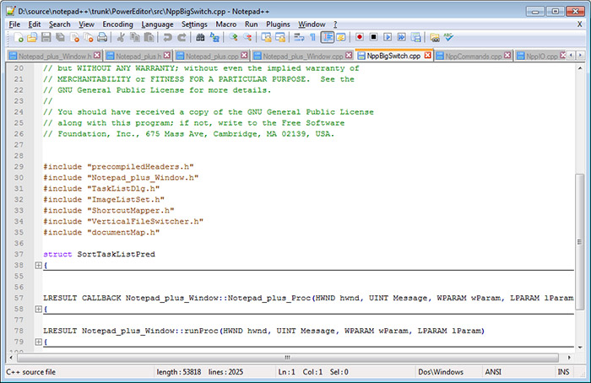Stop macro recording with the black square button
This screenshot has width=591, height=383.
tap(373, 37)
